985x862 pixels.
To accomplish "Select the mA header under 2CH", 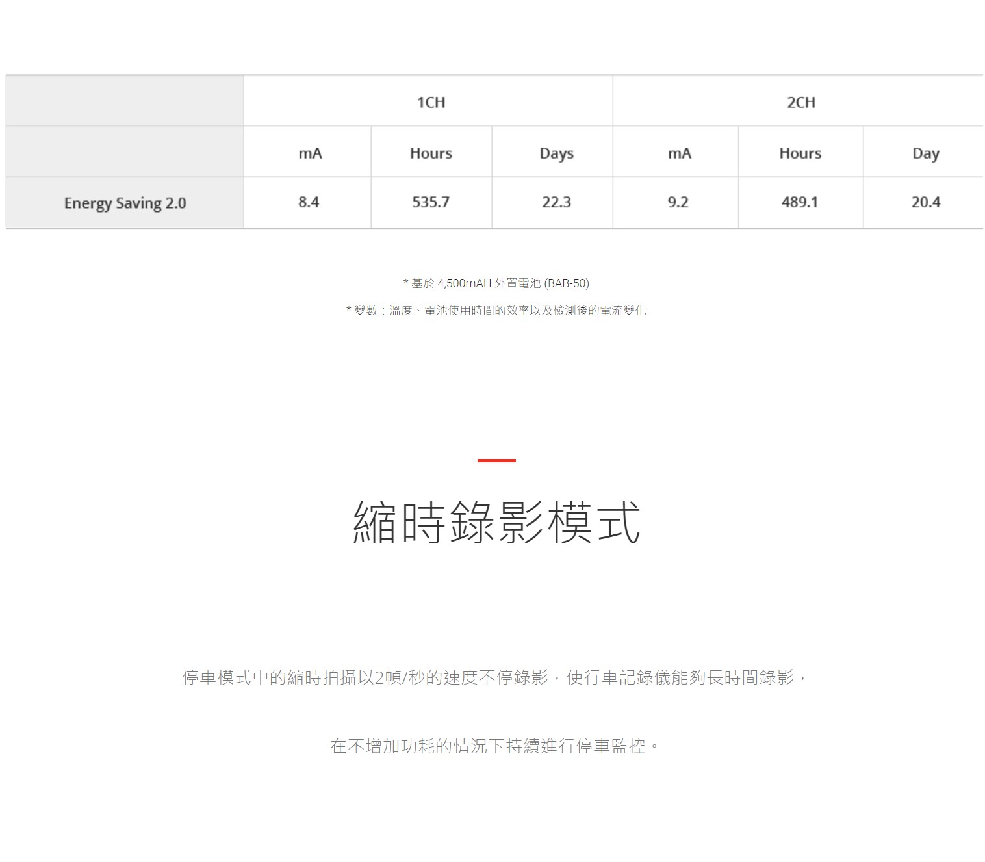I will pyautogui.click(x=679, y=153).
